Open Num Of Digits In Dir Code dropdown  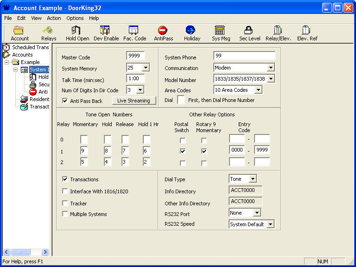140,90
